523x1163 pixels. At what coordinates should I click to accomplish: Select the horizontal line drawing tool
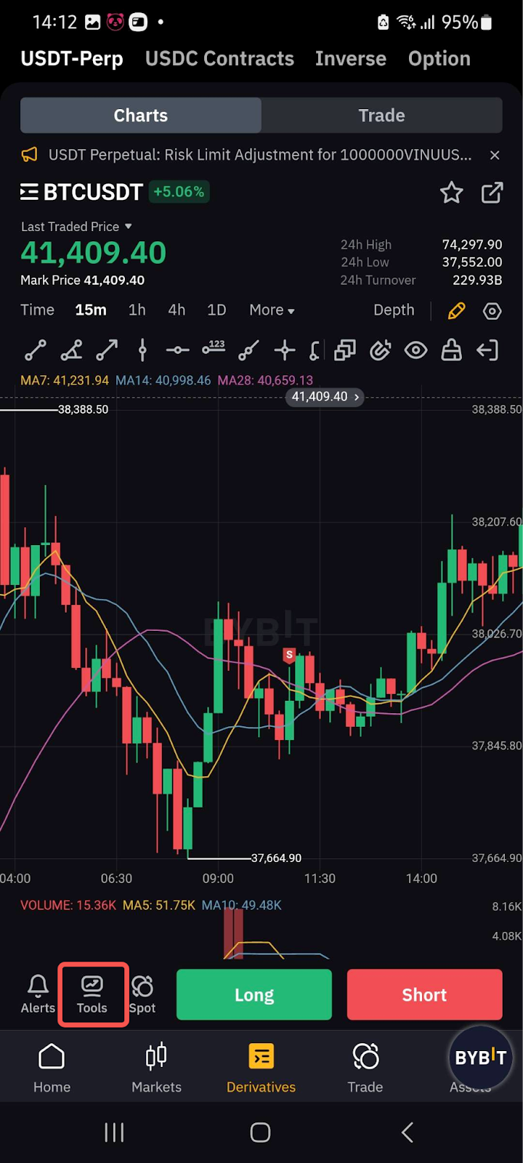click(x=177, y=350)
